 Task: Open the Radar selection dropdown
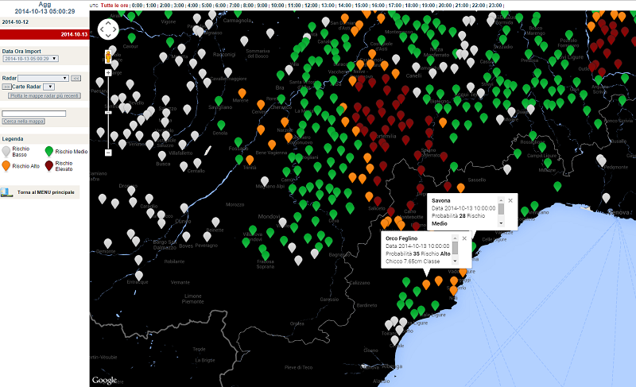[43, 78]
